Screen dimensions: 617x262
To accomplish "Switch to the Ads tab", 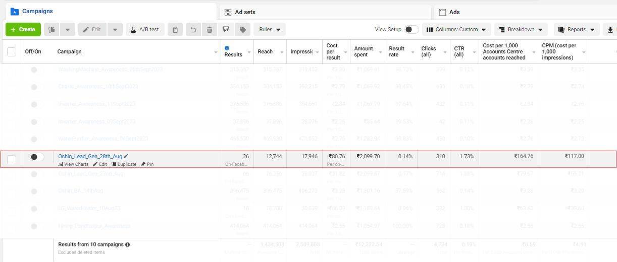I will pyautogui.click(x=454, y=12).
